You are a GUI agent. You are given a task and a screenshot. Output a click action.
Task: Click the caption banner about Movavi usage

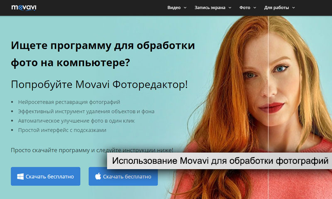pos(220,161)
